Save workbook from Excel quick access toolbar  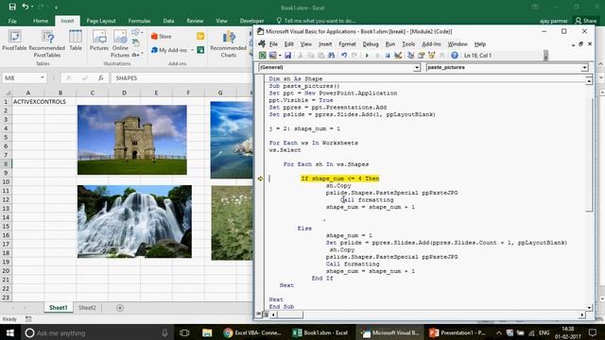12,7
